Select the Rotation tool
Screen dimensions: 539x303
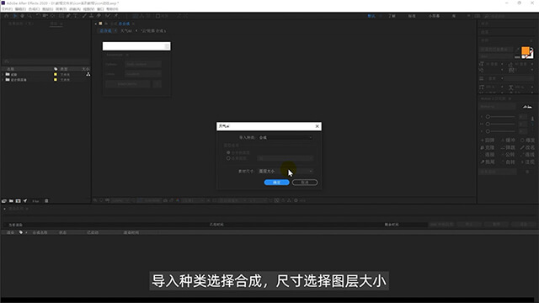(38, 16)
